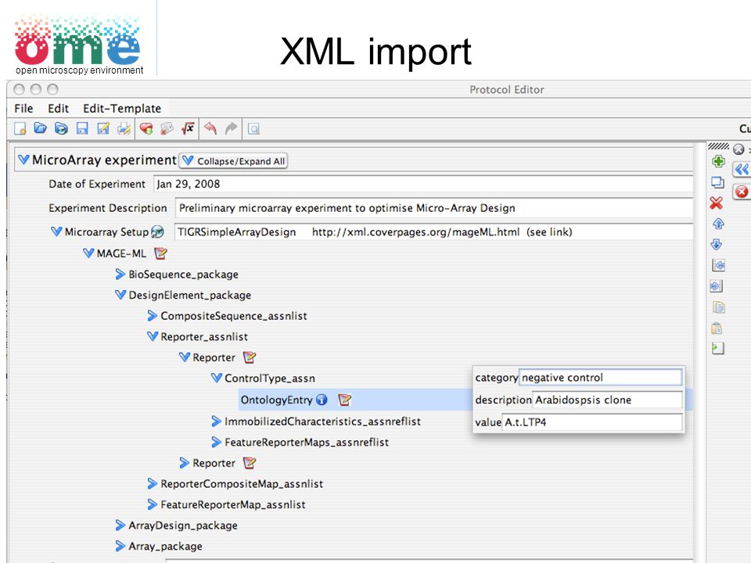The image size is (751, 563).
Task: Expand the ReporterCompositeMap_assnlist node
Action: coord(153,483)
